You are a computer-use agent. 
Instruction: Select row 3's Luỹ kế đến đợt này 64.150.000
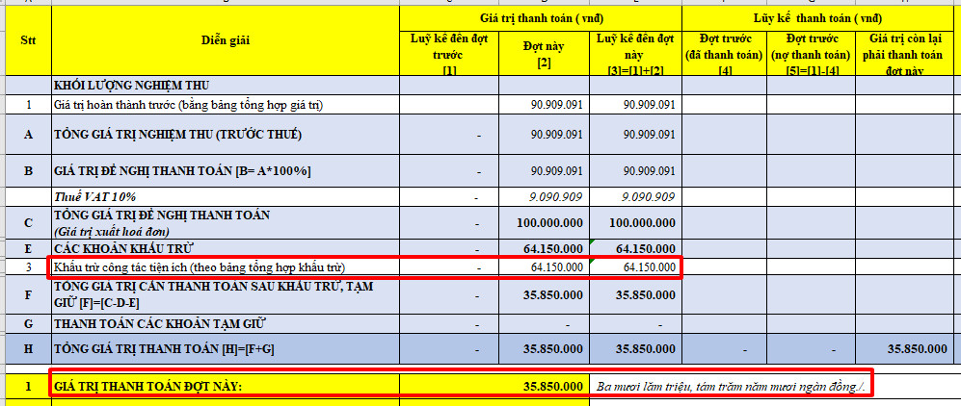635,267
